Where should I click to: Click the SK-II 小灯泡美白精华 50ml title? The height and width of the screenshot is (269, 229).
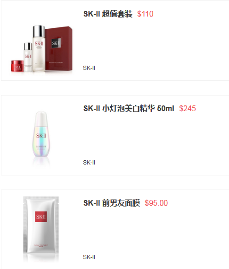pos(129,108)
